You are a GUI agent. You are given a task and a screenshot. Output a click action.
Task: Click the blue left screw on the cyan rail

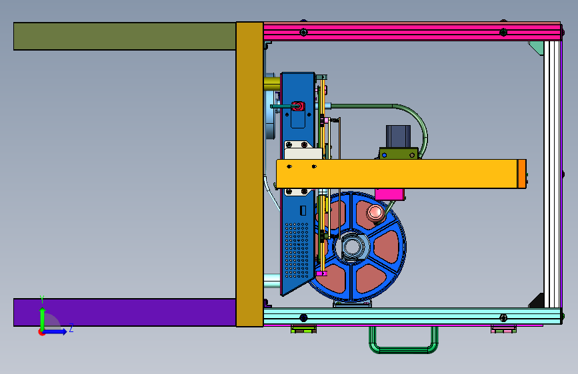[x=303, y=317]
